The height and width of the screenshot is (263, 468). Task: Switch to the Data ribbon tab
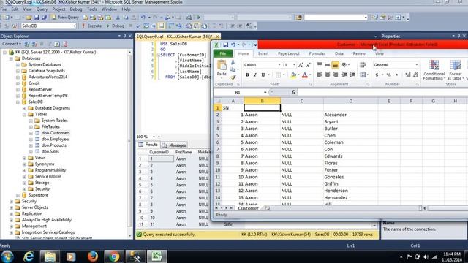[339, 53]
